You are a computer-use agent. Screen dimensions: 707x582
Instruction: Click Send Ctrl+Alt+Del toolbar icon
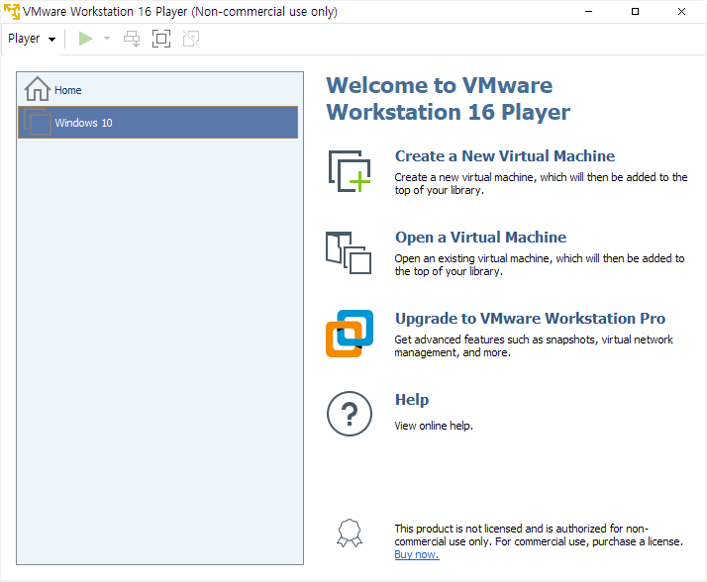pyautogui.click(x=132, y=39)
